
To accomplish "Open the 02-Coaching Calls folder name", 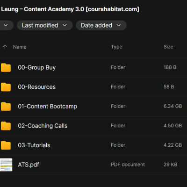I will click(x=43, y=126).
